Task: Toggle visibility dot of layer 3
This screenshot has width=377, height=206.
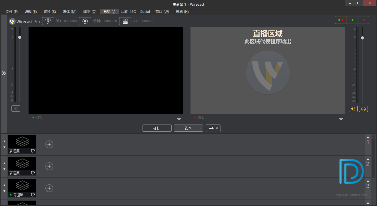Action: pos(368,181)
